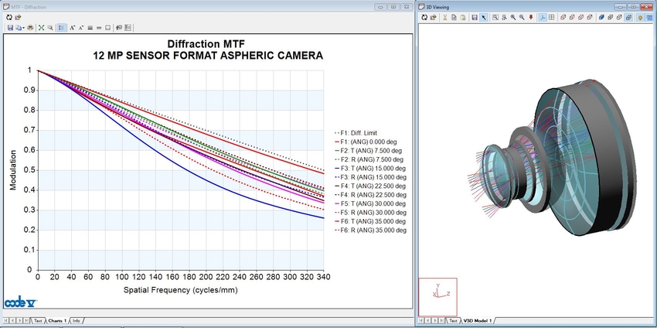Click the refresh icon in the MTF window
657x328 pixels.
click(x=9, y=17)
